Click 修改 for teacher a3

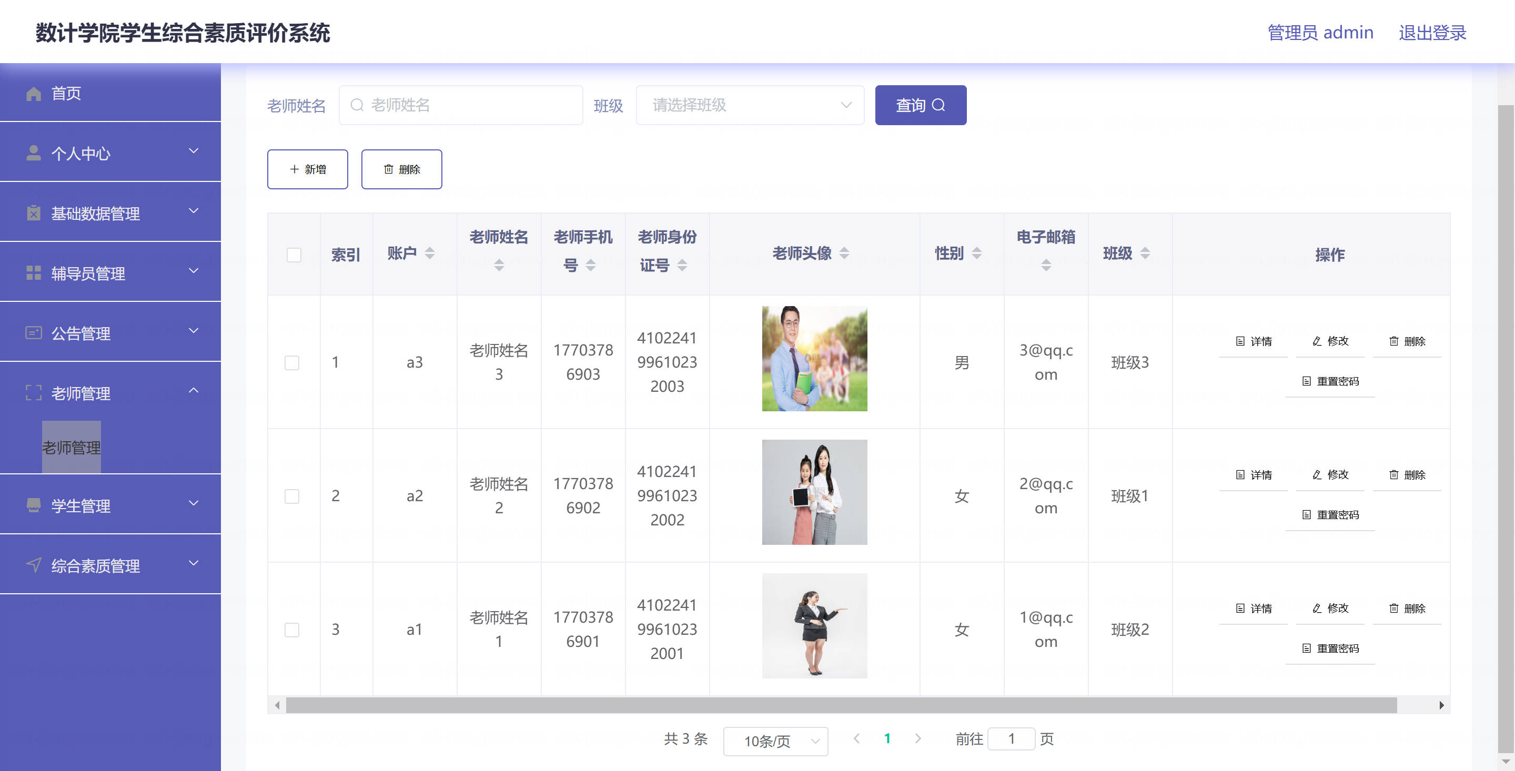click(x=1330, y=341)
